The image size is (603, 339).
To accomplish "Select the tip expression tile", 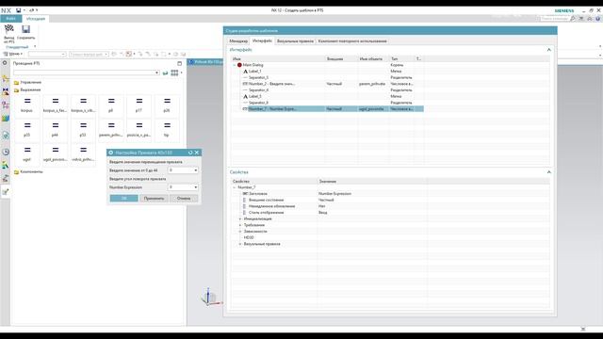I will 167,130.
